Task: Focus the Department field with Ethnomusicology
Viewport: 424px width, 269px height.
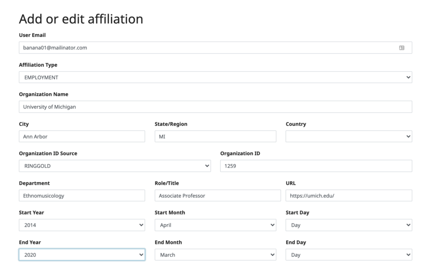Action: (x=82, y=196)
